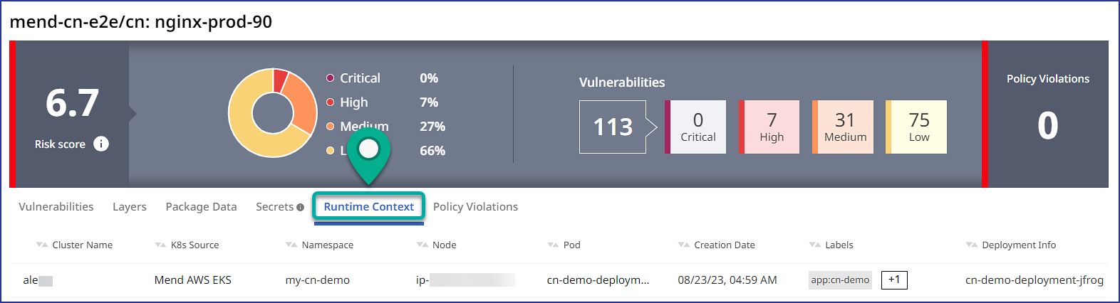Click the Critical legend color dot
The width and height of the screenshot is (1120, 303).
tap(331, 78)
